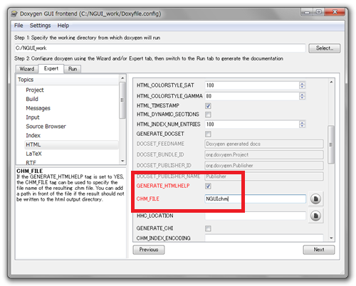Click the Next button
Viewport: 356px width, 286px height.
[319, 250]
